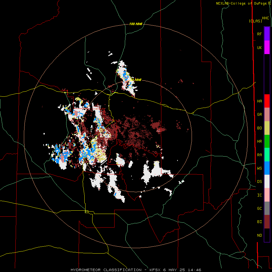Click the "6 MAY 25 14:46" timestamp

[182, 270]
